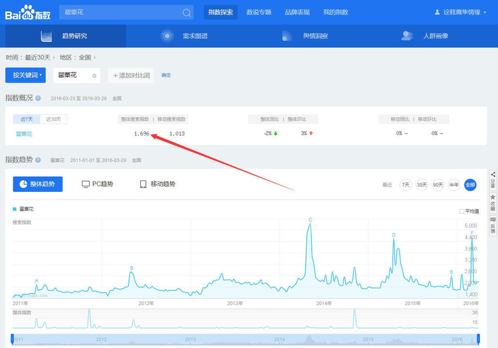The image size is (498, 348).
Task: Click the left timeline range slider handle
Action: (x=12, y=338)
